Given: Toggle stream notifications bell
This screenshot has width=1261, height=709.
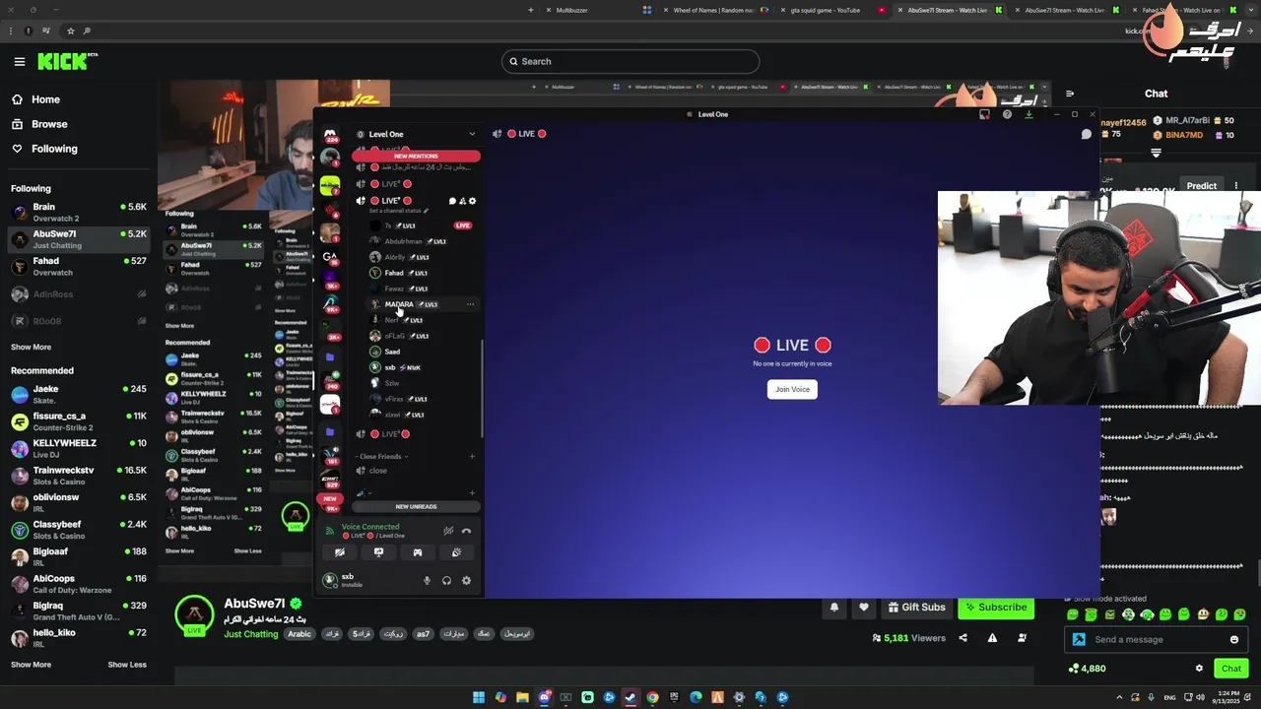Looking at the screenshot, I should pos(834,608).
